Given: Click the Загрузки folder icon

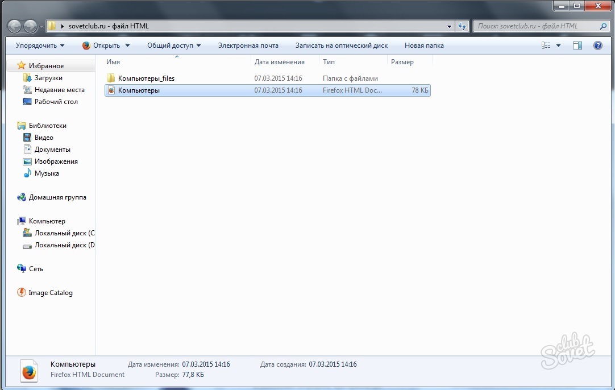Looking at the screenshot, I should point(27,78).
